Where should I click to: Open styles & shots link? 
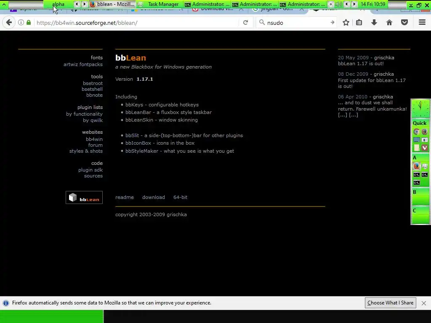click(x=86, y=151)
